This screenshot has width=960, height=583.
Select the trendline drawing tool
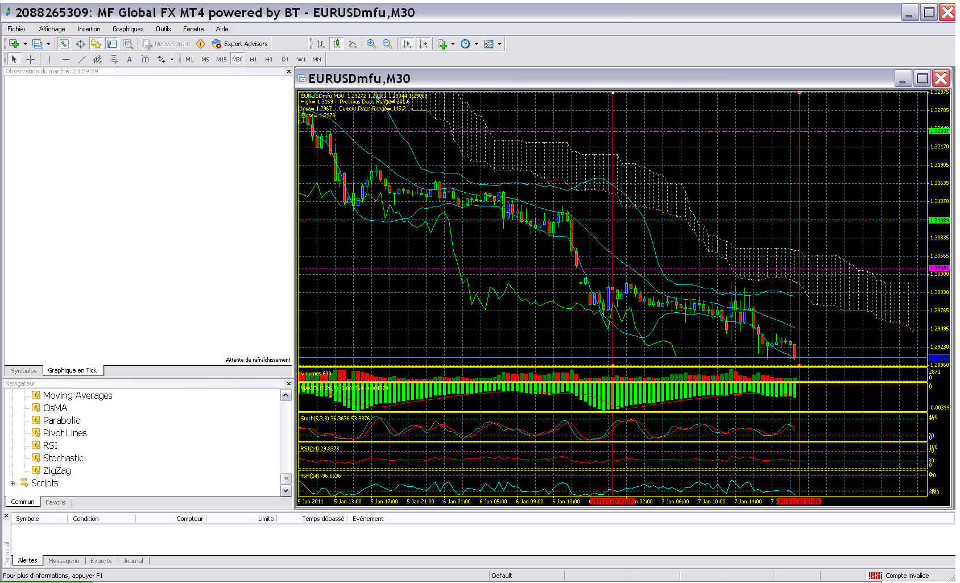[82, 59]
